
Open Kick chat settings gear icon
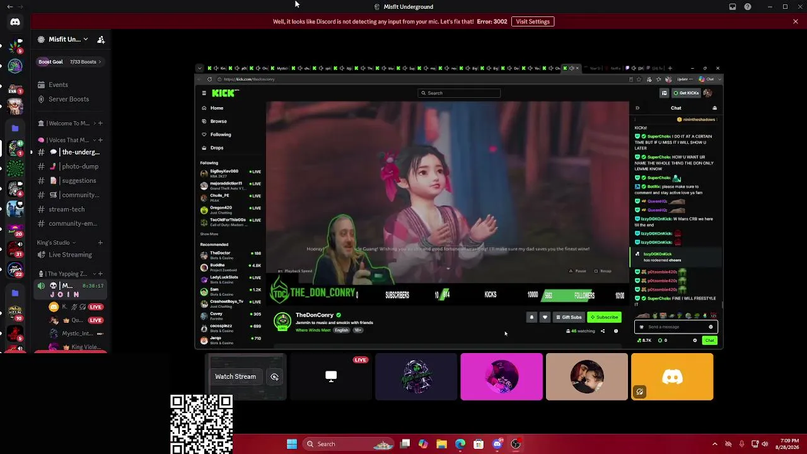(695, 340)
